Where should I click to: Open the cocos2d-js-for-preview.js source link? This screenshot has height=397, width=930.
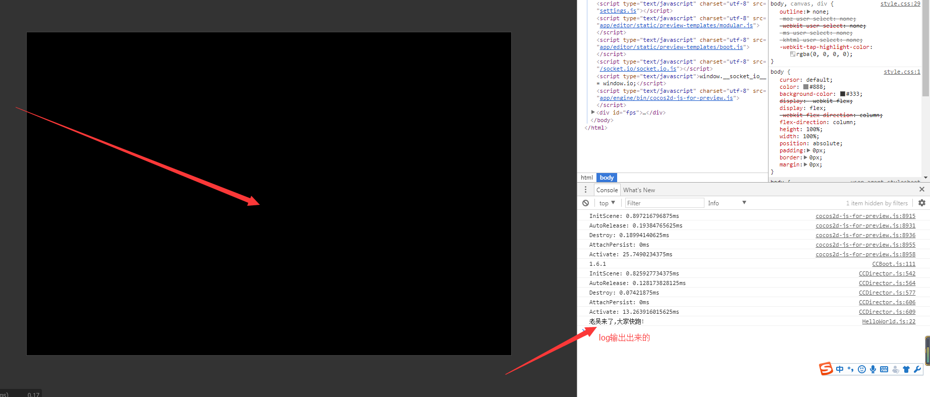666,98
